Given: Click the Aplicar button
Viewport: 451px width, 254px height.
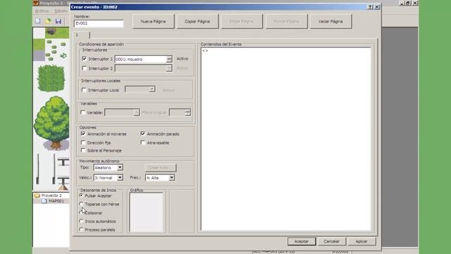Looking at the screenshot, I should point(362,241).
